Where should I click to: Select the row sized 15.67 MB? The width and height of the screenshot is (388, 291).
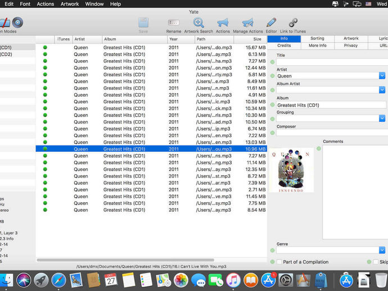click(151, 47)
